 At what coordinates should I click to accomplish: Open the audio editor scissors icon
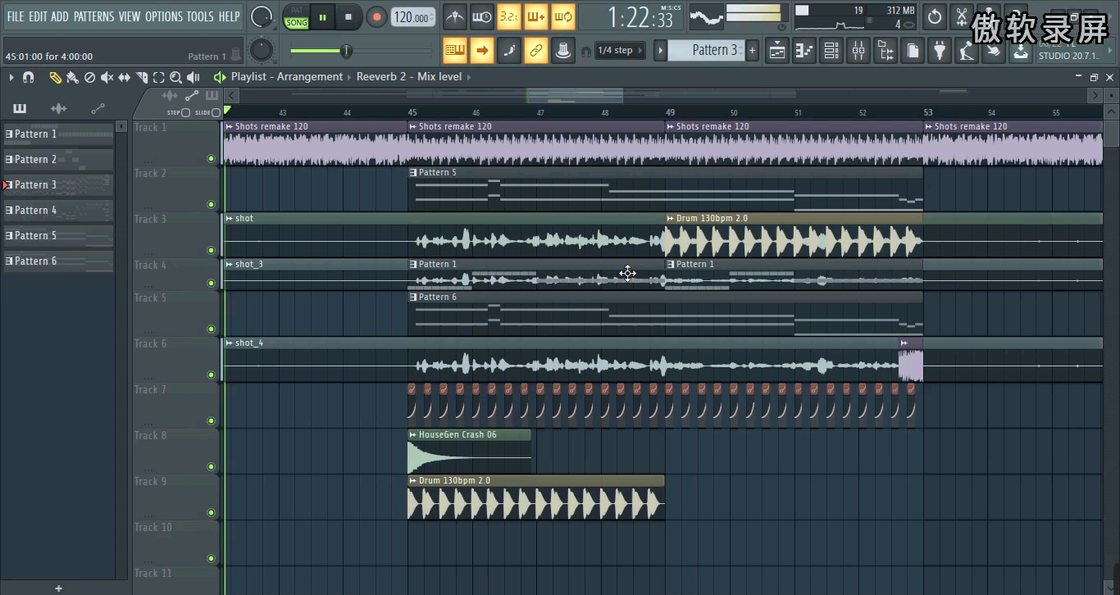tap(963, 16)
